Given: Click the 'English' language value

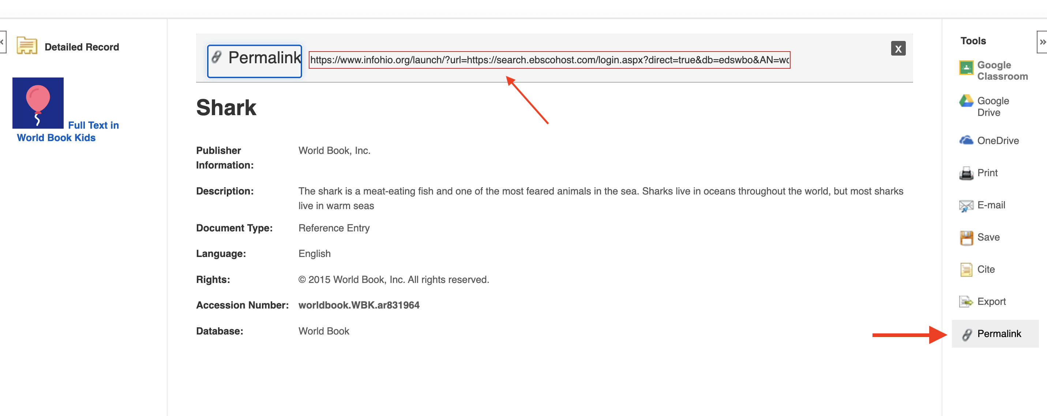Looking at the screenshot, I should click(x=314, y=253).
